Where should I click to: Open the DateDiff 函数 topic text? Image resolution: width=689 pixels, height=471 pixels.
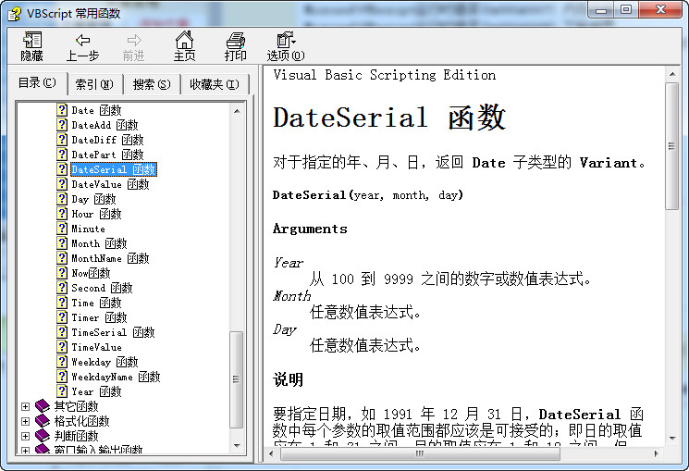pos(107,140)
